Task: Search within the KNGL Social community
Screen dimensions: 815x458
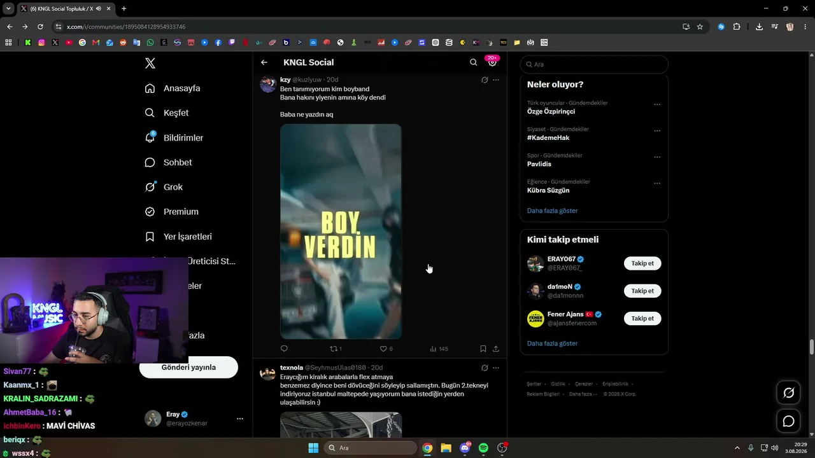Action: tap(473, 62)
